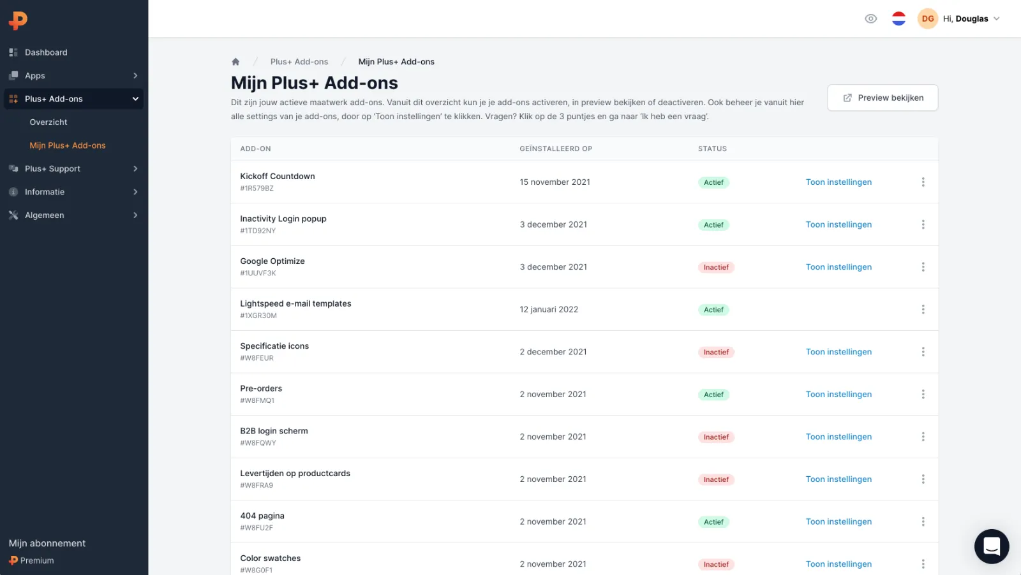Open three-dot menu for 404 pagina

[923, 521]
